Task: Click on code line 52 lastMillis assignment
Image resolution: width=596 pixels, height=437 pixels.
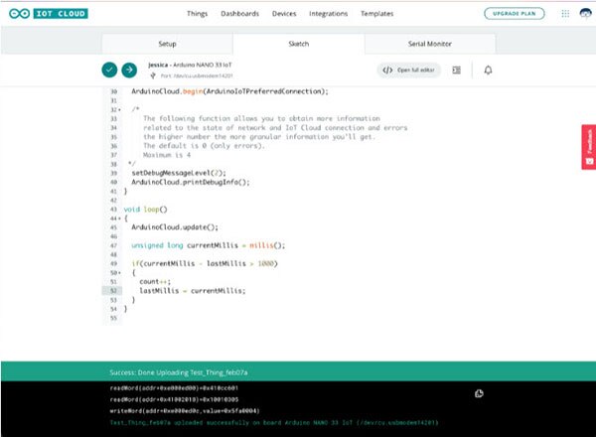Action: click(192, 290)
